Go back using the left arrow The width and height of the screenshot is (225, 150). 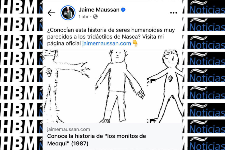click(51, 13)
